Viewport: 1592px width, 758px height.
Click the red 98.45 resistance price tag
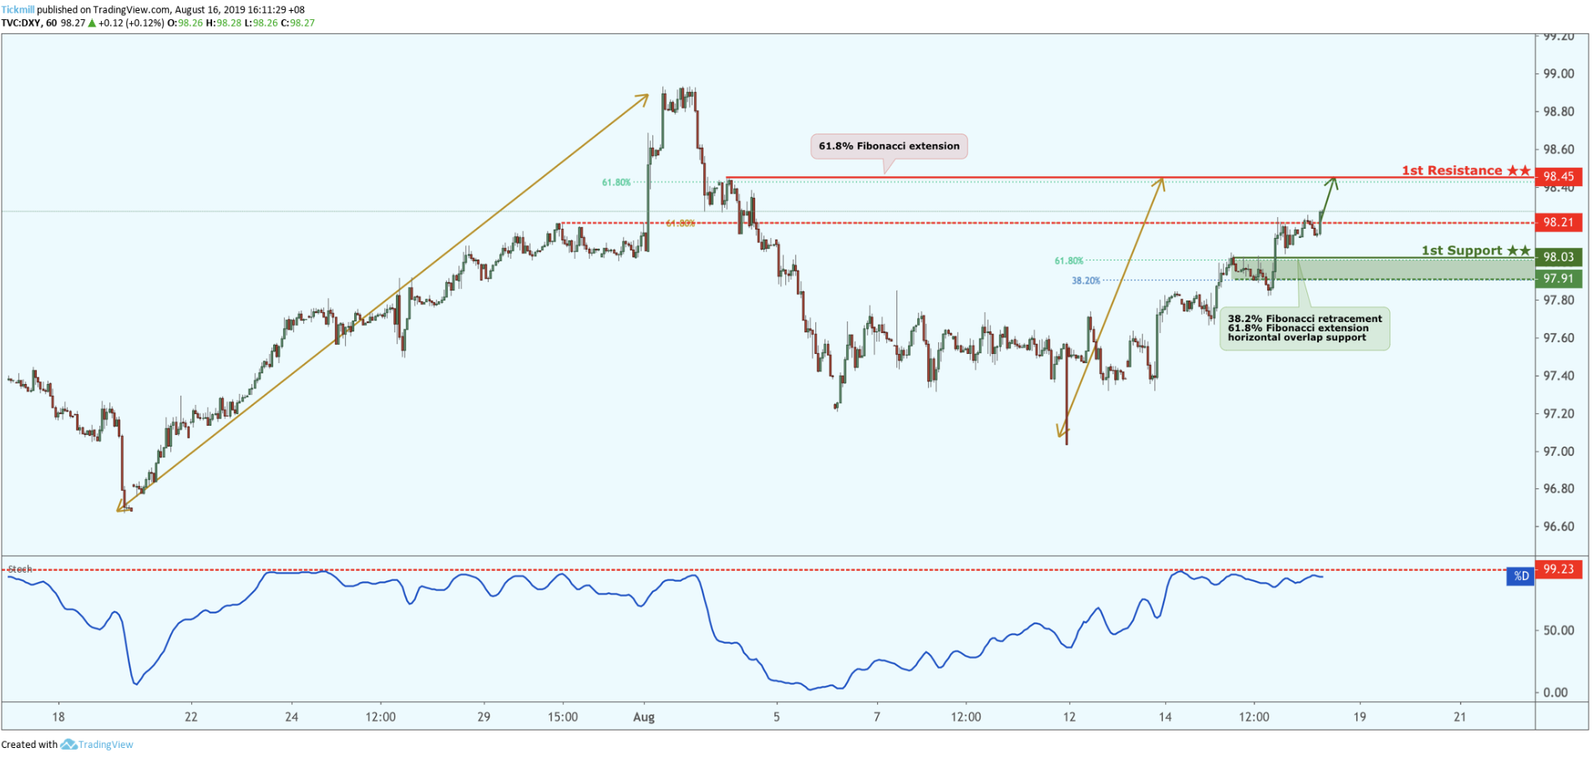1558,176
